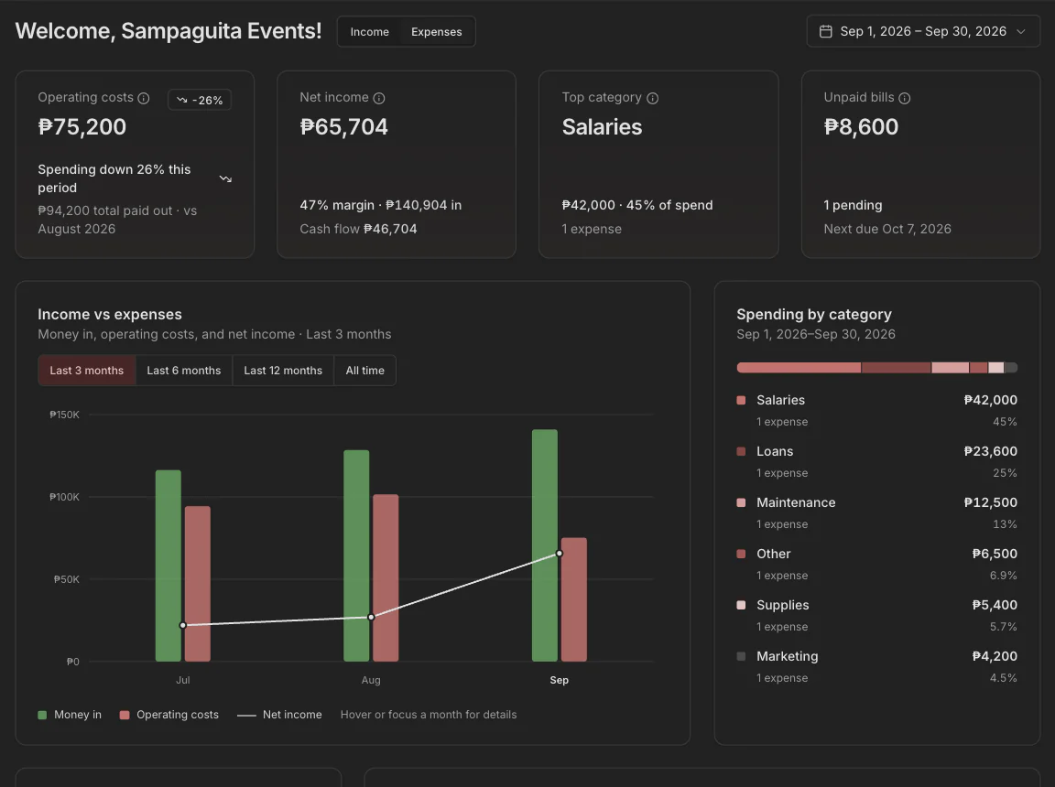The height and width of the screenshot is (787, 1055).
Task: Click the ₱75,200 operating costs value
Action: [82, 127]
